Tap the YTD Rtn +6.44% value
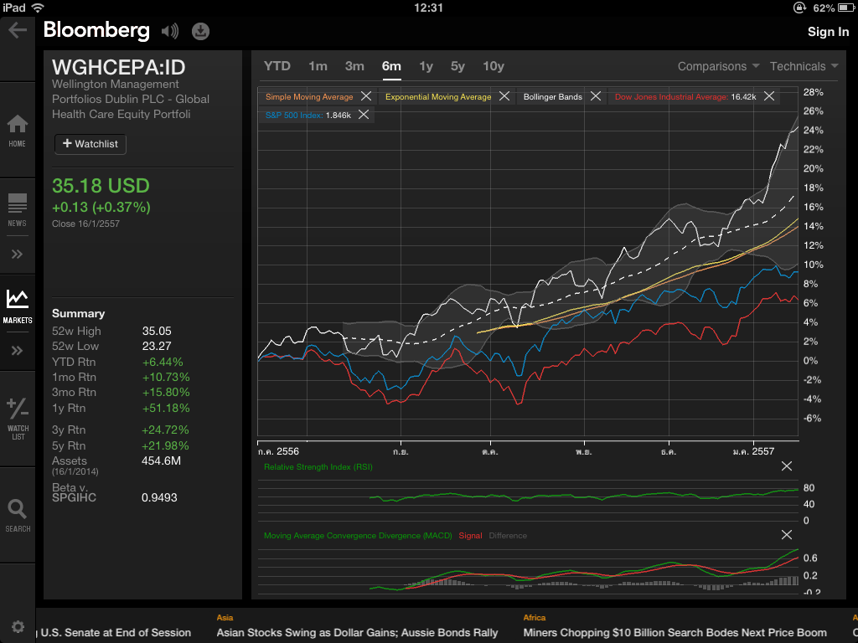 pos(163,362)
